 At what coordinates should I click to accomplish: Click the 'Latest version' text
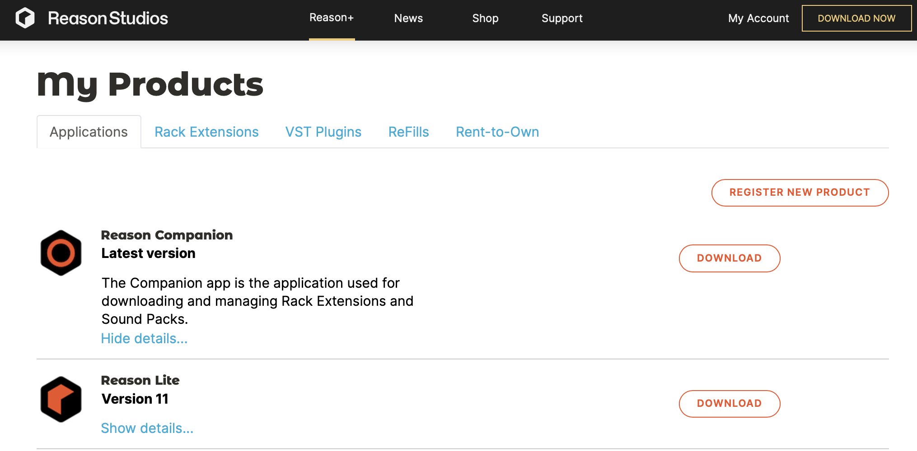click(148, 253)
